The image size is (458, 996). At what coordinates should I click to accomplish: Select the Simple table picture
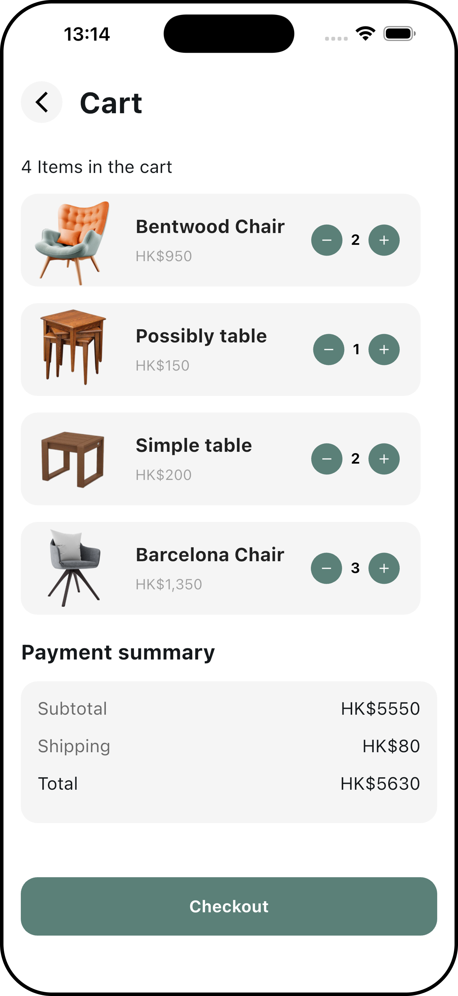(x=73, y=459)
